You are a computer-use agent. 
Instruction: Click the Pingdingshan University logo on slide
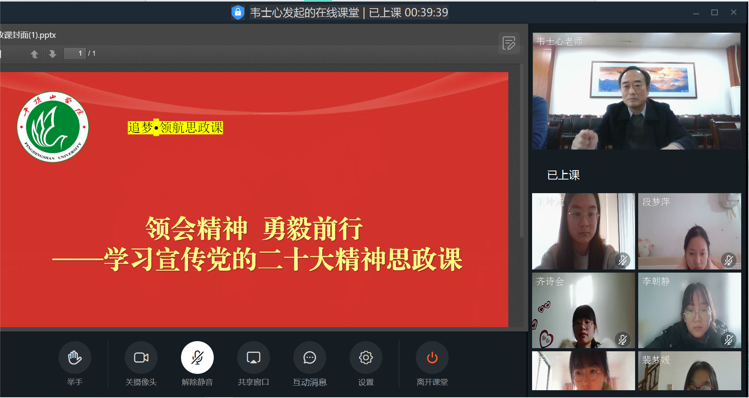pos(53,127)
